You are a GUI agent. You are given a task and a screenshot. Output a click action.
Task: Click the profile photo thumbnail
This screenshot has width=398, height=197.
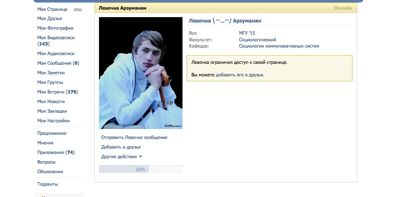click(x=141, y=73)
